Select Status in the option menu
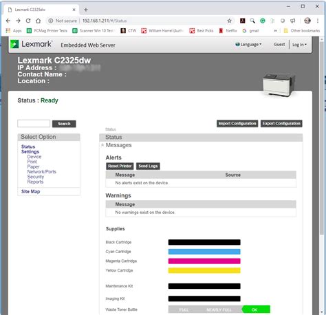The width and height of the screenshot is (326, 315). point(28,146)
